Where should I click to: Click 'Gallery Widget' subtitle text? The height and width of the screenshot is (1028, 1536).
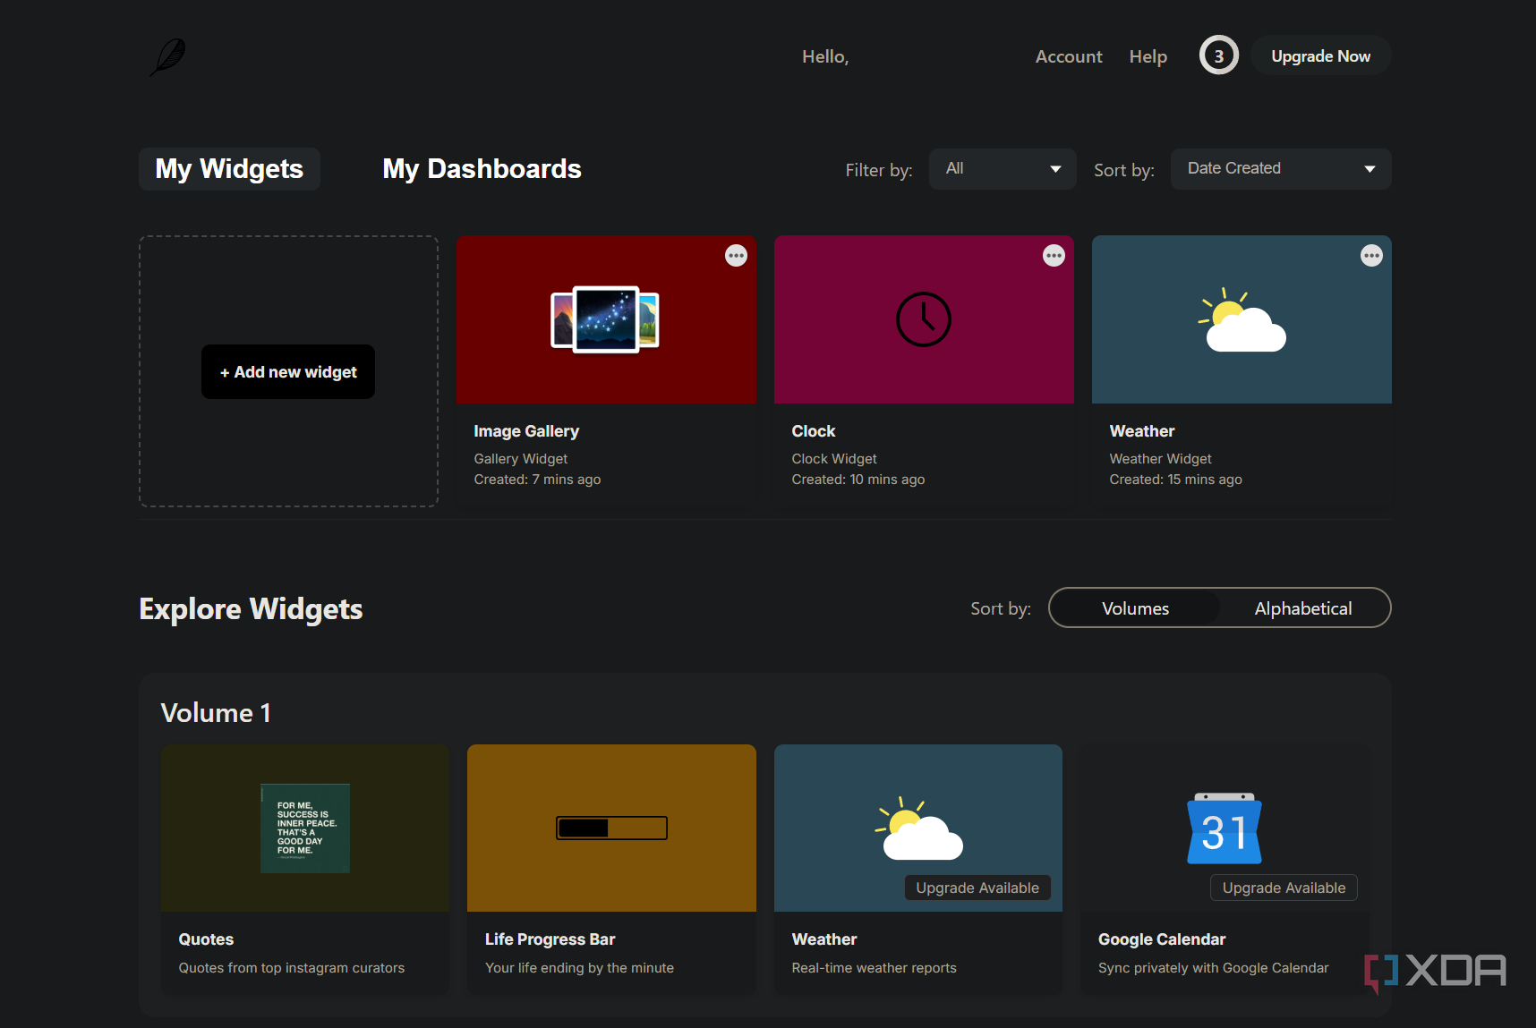521,459
